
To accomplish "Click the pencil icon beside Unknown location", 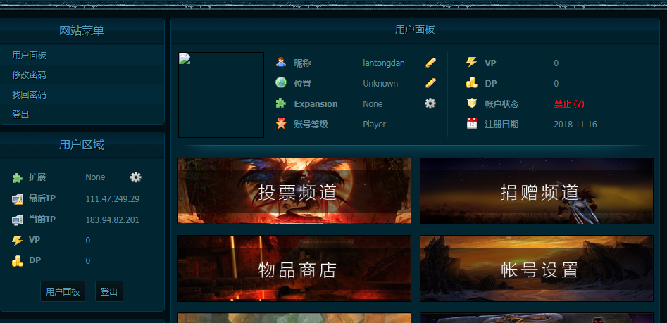I will [x=430, y=82].
